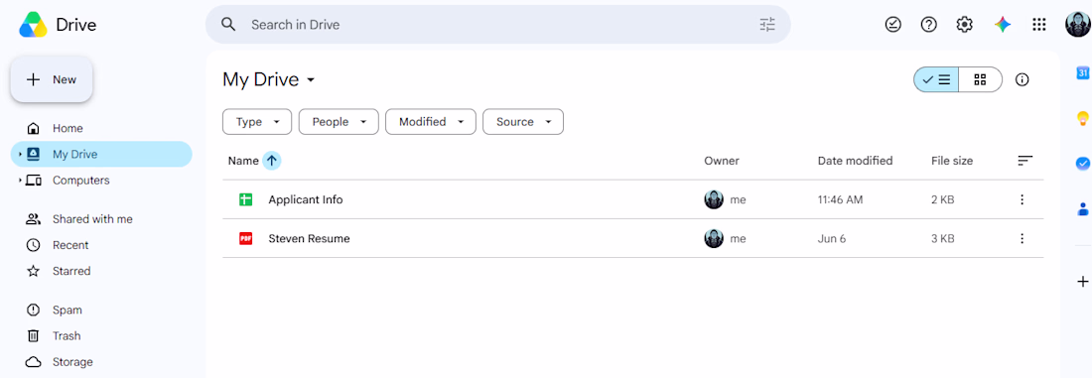Open the My Drive title dropdown
Viewport: 1092px width, 378px height.
tap(269, 80)
